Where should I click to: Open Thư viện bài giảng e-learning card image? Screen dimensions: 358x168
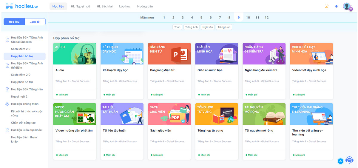pos(311,114)
